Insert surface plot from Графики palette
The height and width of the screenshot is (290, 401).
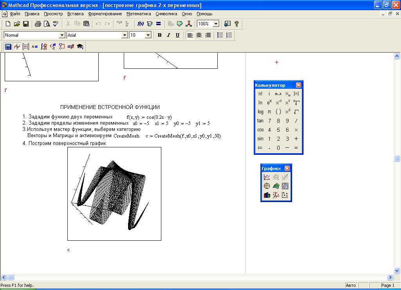pyautogui.click(x=276, y=186)
